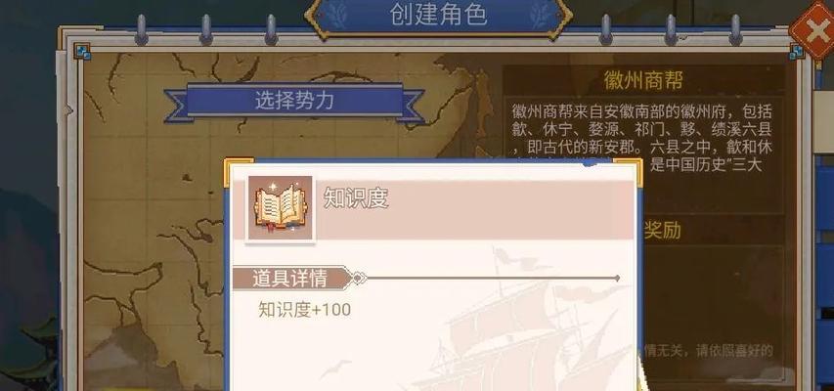Click the 道具详情 divider line endpoint
This screenshot has height=391, width=834.
617,279
